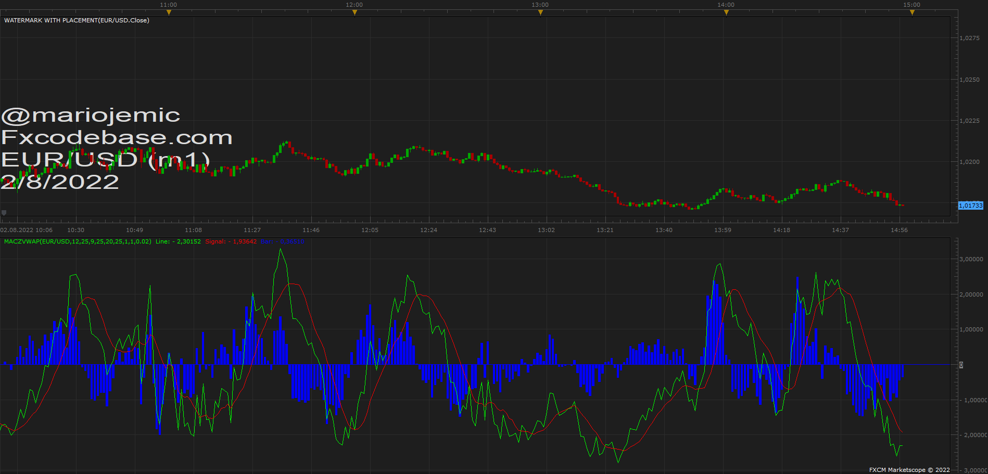Image resolution: width=988 pixels, height=474 pixels.
Task: Click the 1,0225 price axis label
Action: pos(970,121)
